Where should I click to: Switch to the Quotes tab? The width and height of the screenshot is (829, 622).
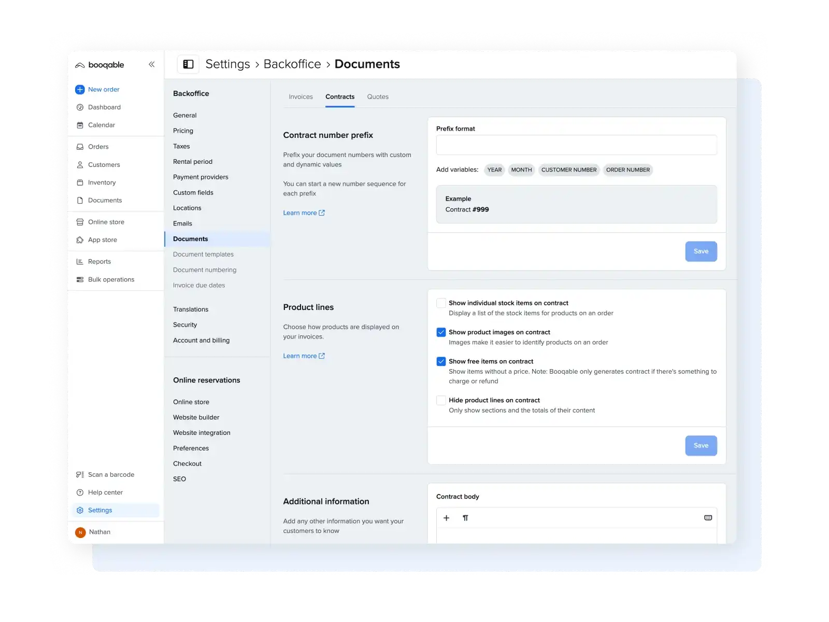tap(378, 97)
